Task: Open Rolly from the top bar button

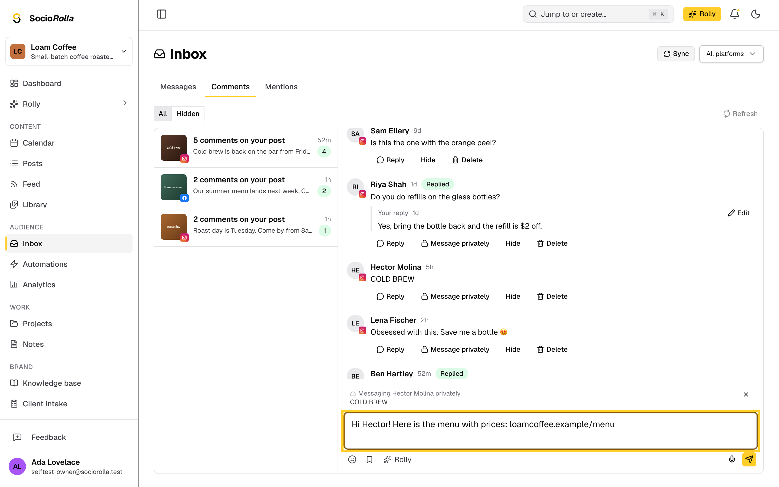Action: [702, 14]
